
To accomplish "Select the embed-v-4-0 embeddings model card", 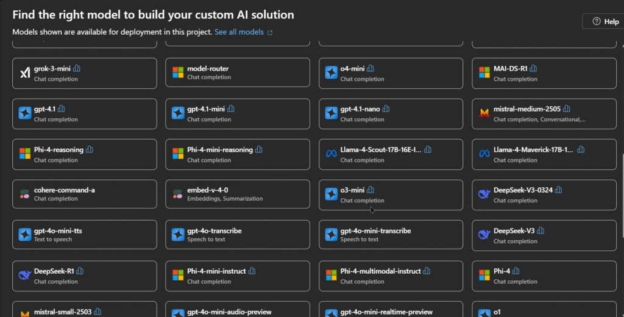I will click(238, 194).
